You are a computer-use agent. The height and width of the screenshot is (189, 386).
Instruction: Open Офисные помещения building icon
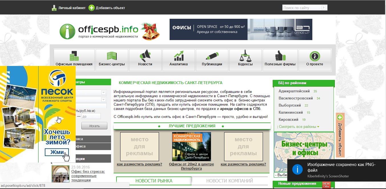click(74, 56)
